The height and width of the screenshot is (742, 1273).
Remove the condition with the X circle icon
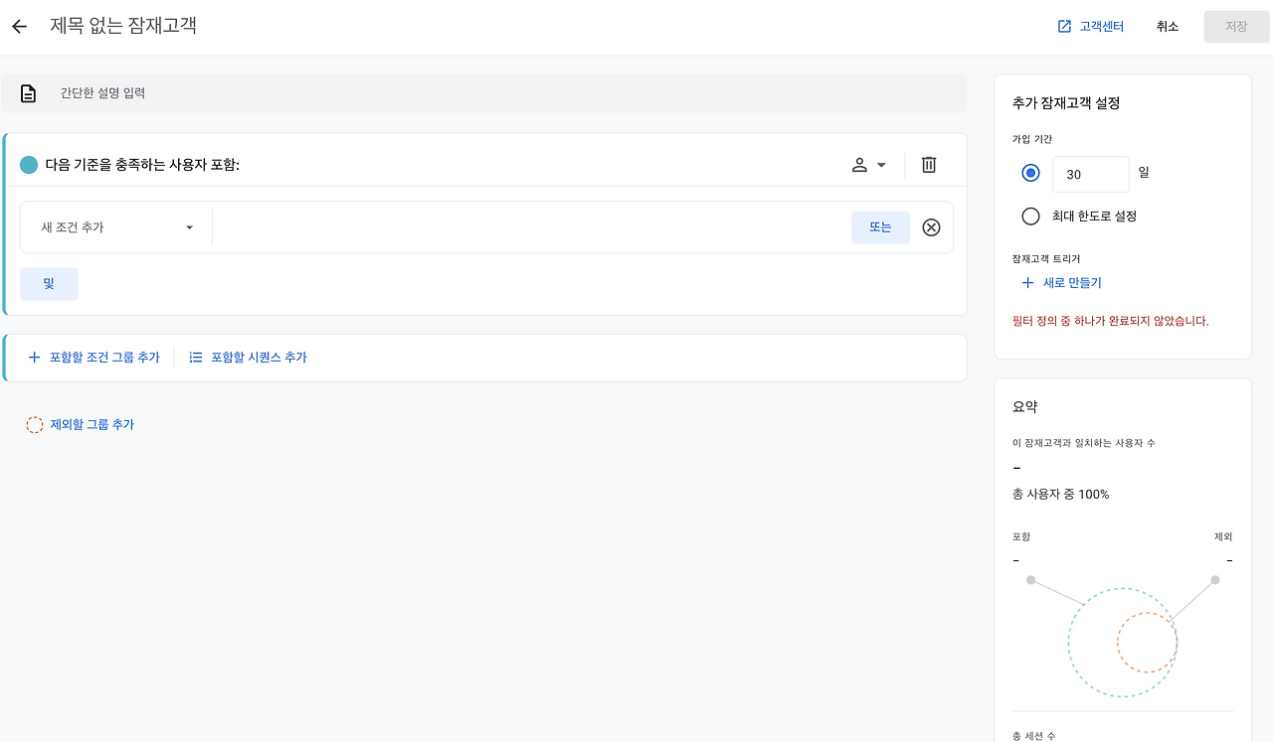tap(931, 227)
